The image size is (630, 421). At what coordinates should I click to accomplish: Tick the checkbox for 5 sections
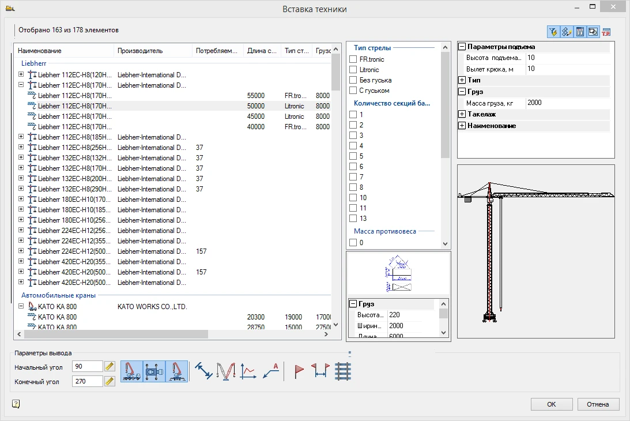(x=353, y=156)
